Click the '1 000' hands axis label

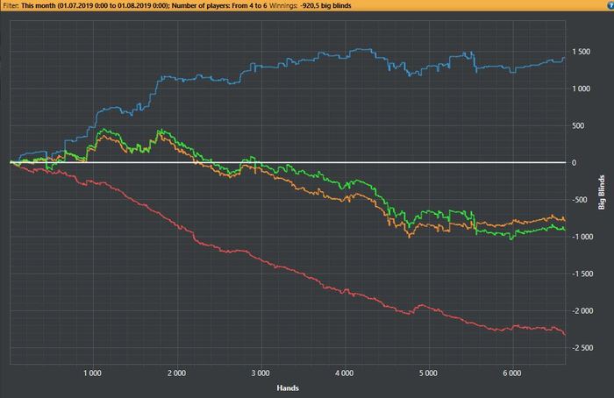click(x=92, y=373)
